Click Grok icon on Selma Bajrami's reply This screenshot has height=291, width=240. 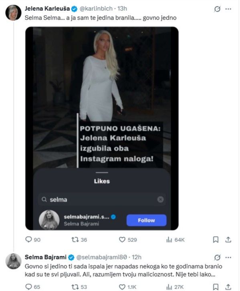(217, 257)
